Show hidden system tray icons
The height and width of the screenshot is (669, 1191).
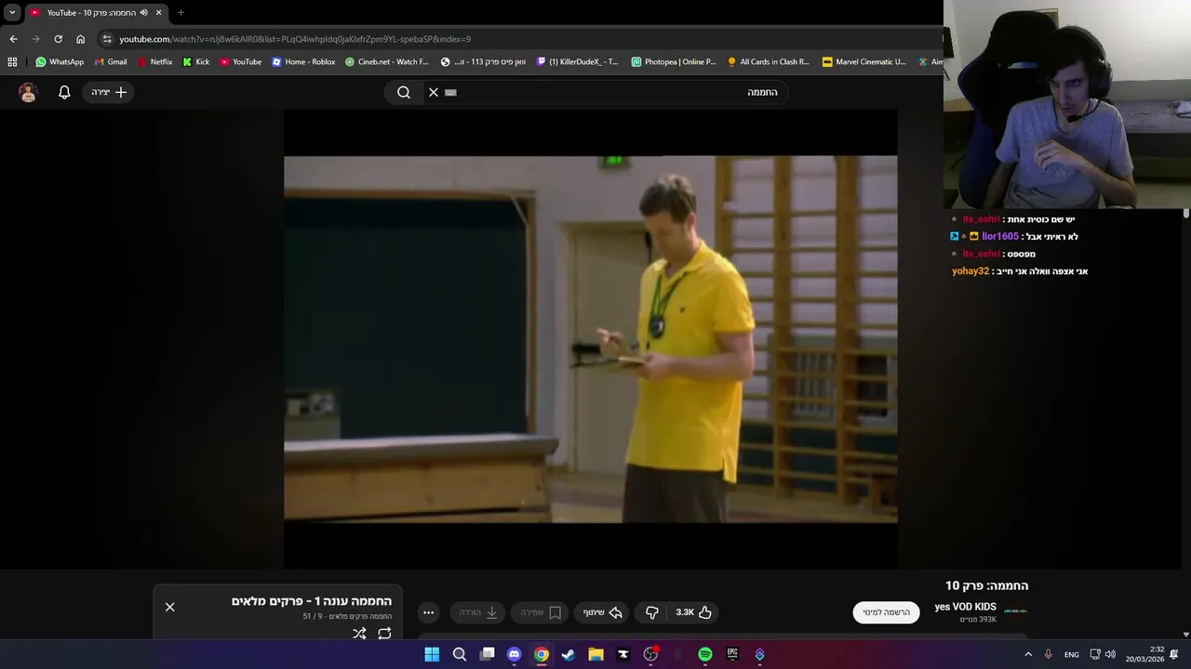(x=1028, y=654)
